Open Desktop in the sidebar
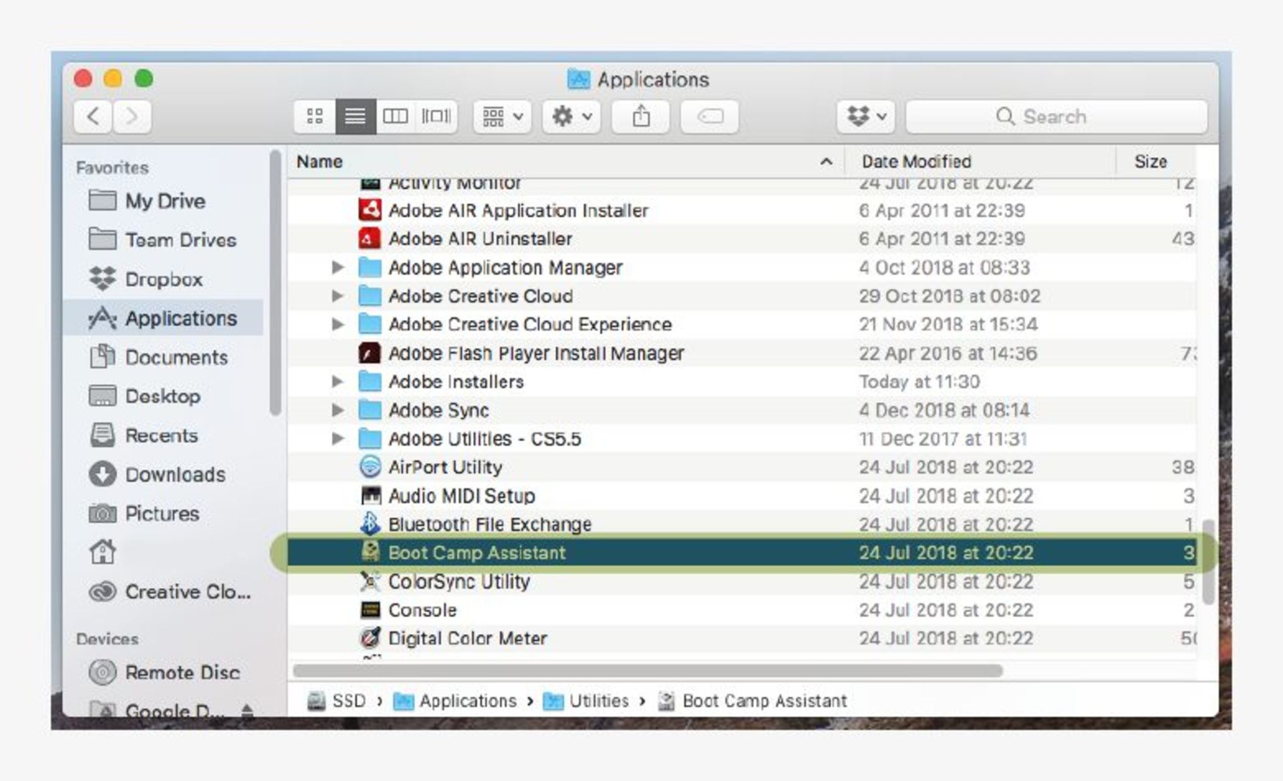This screenshot has height=781, width=1283. 162,396
